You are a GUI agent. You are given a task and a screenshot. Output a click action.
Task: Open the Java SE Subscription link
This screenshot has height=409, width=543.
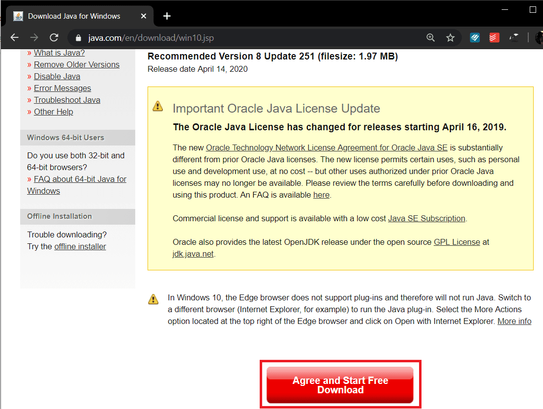(426, 218)
